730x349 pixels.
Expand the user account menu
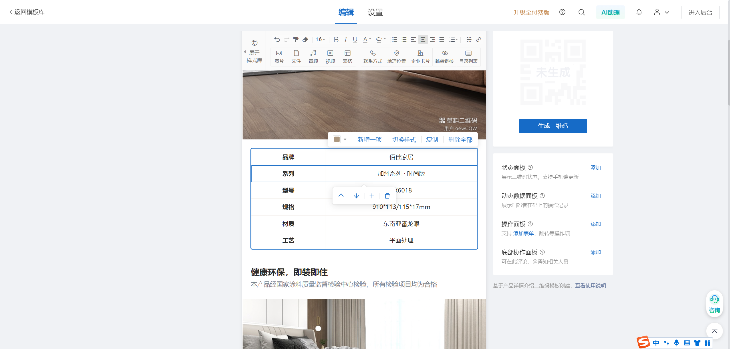pyautogui.click(x=661, y=12)
